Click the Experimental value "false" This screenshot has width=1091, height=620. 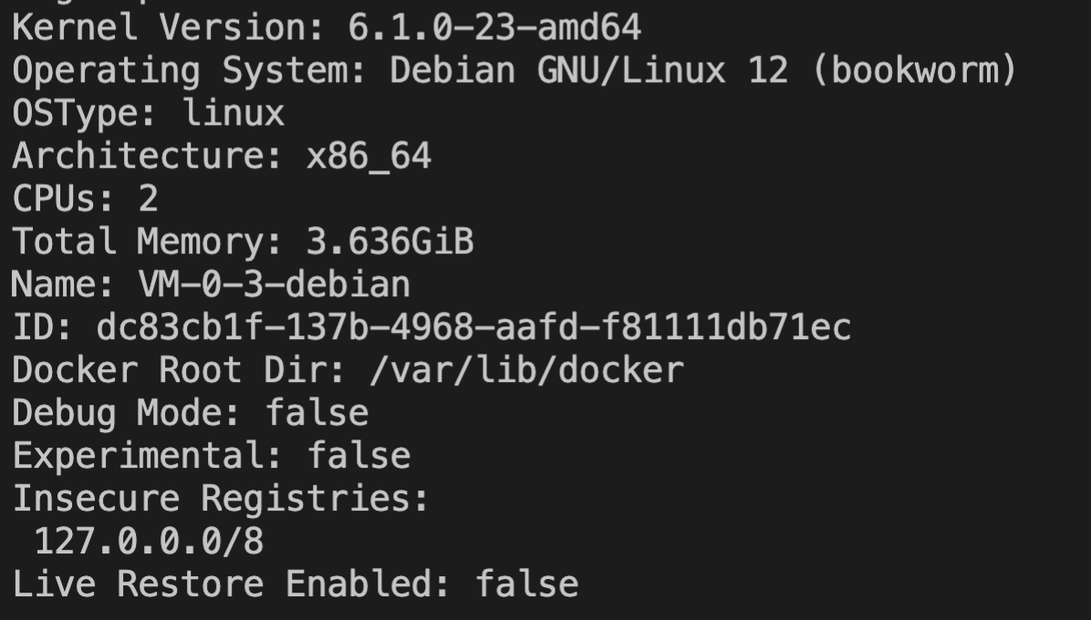click(x=358, y=456)
